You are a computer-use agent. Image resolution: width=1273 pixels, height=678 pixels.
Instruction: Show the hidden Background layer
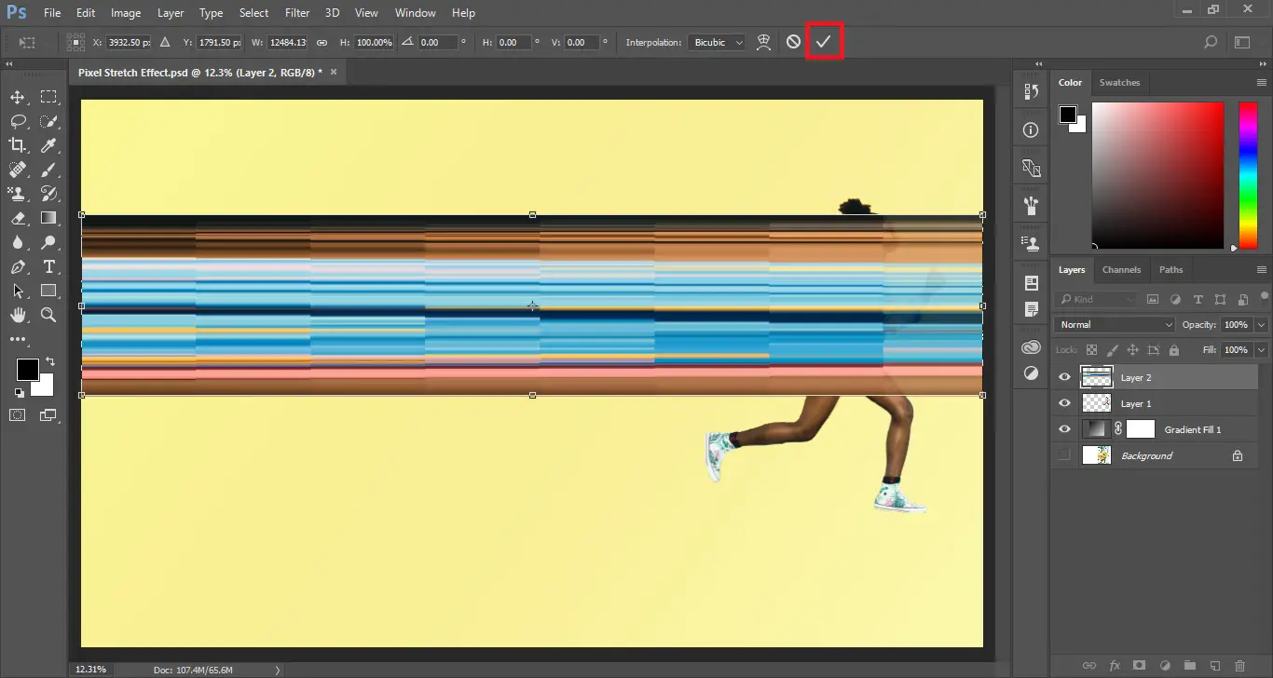pyautogui.click(x=1063, y=455)
